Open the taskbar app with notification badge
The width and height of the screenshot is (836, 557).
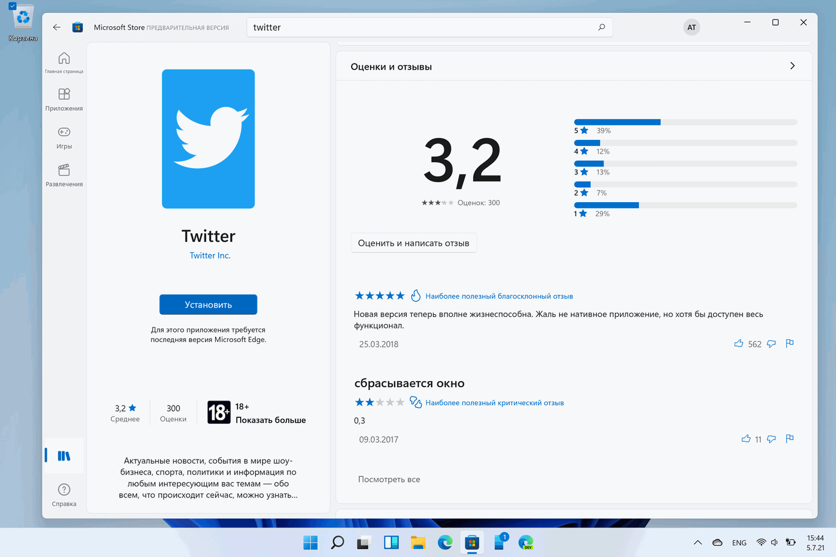click(499, 542)
